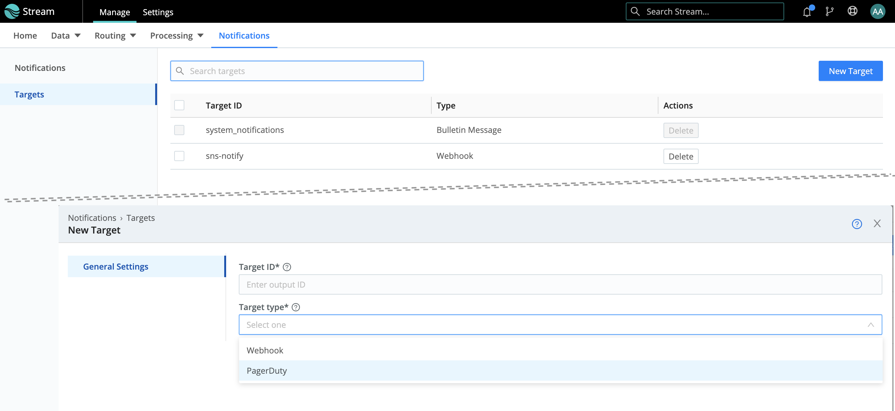Select the General Settings section
Screen dimensions: 895x411
click(147, 266)
